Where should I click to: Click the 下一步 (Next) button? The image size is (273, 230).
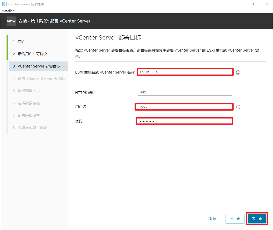click(257, 219)
